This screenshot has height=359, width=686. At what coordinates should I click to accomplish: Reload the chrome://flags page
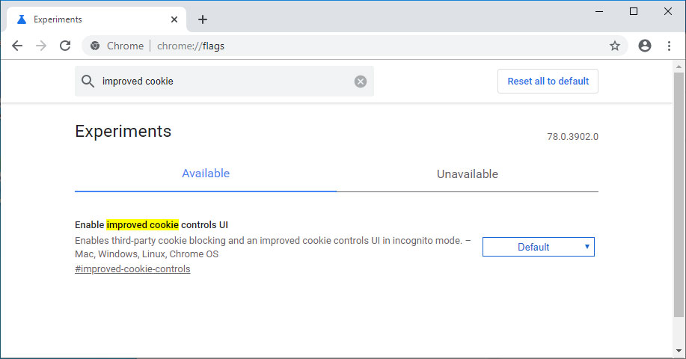click(65, 46)
